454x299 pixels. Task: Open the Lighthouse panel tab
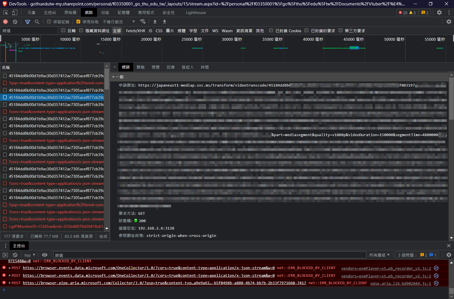pos(196,13)
